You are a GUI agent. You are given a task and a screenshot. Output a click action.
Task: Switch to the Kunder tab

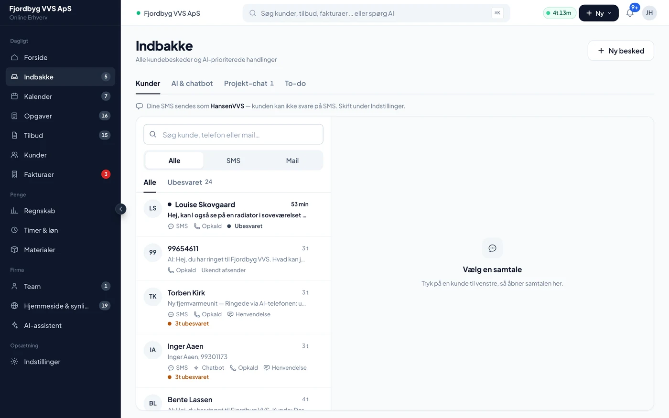tap(148, 84)
